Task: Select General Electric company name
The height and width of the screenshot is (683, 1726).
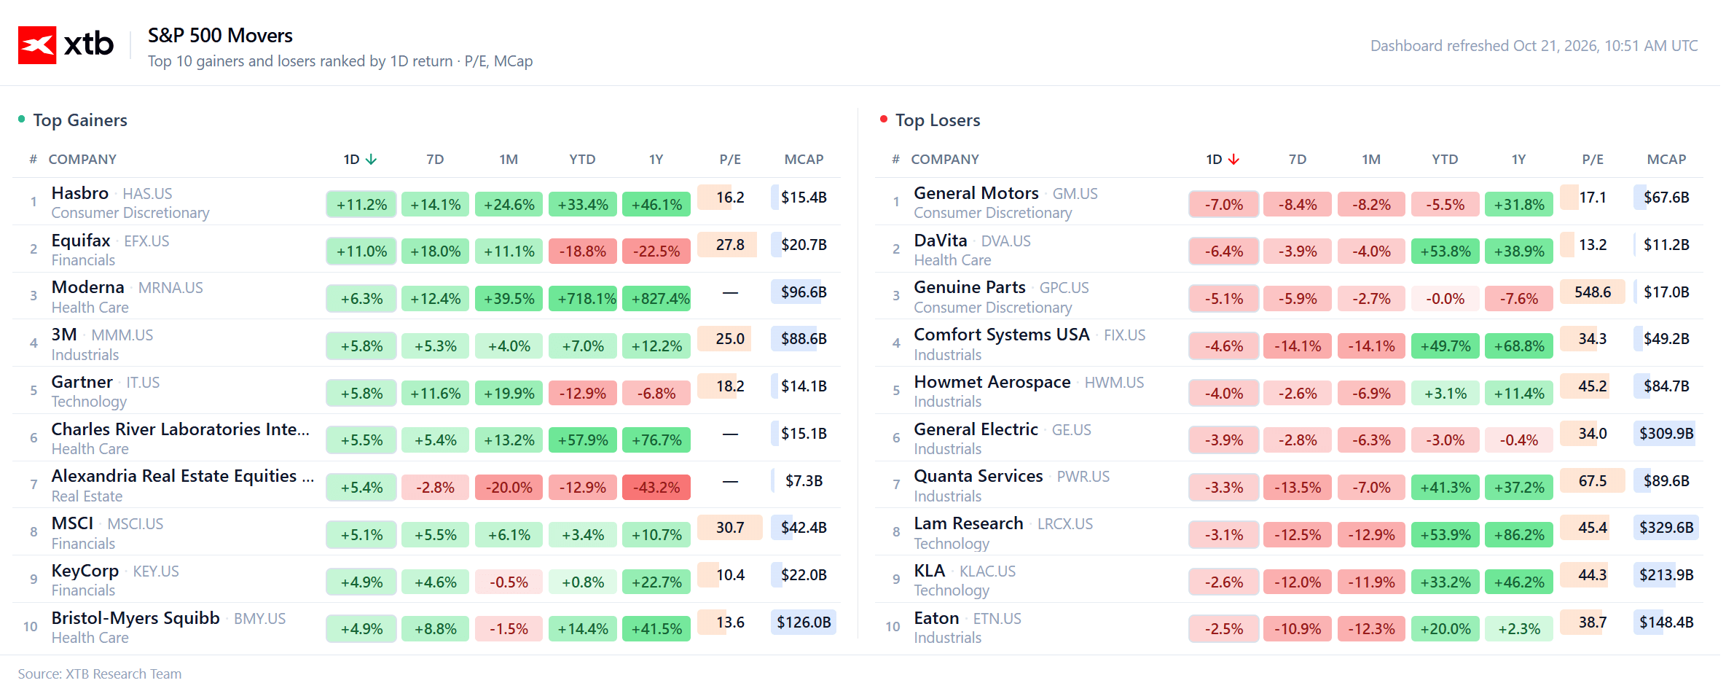Action: (x=976, y=429)
